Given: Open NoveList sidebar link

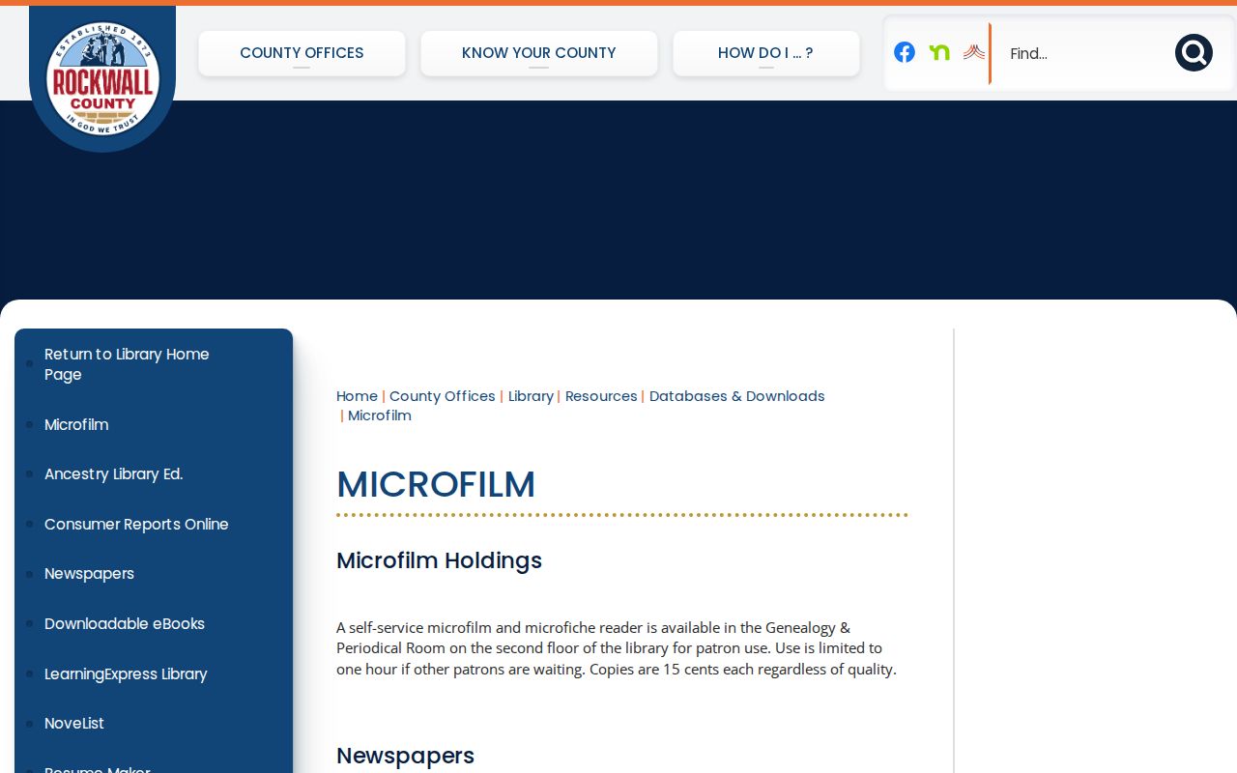Looking at the screenshot, I should click(74, 723).
